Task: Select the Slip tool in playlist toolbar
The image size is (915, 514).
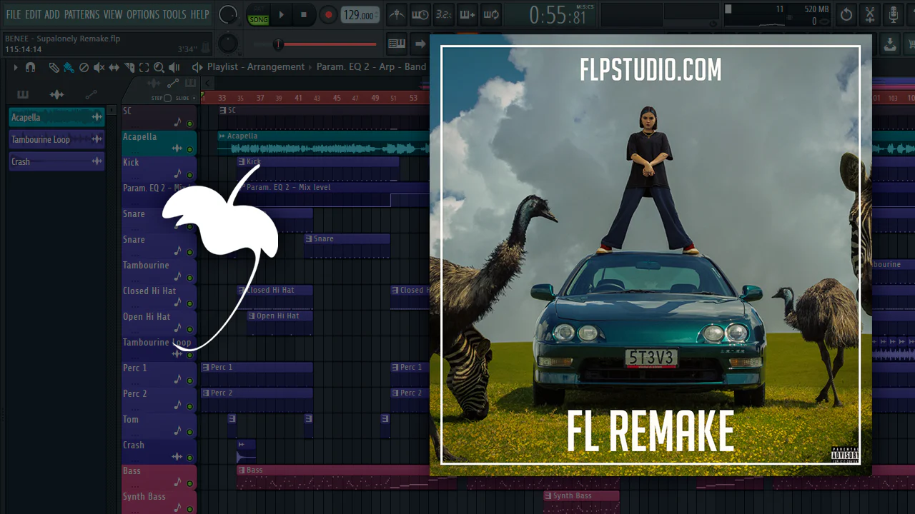Action: [x=114, y=67]
